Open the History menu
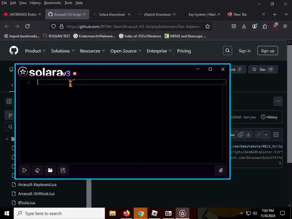 click(x=35, y=3)
